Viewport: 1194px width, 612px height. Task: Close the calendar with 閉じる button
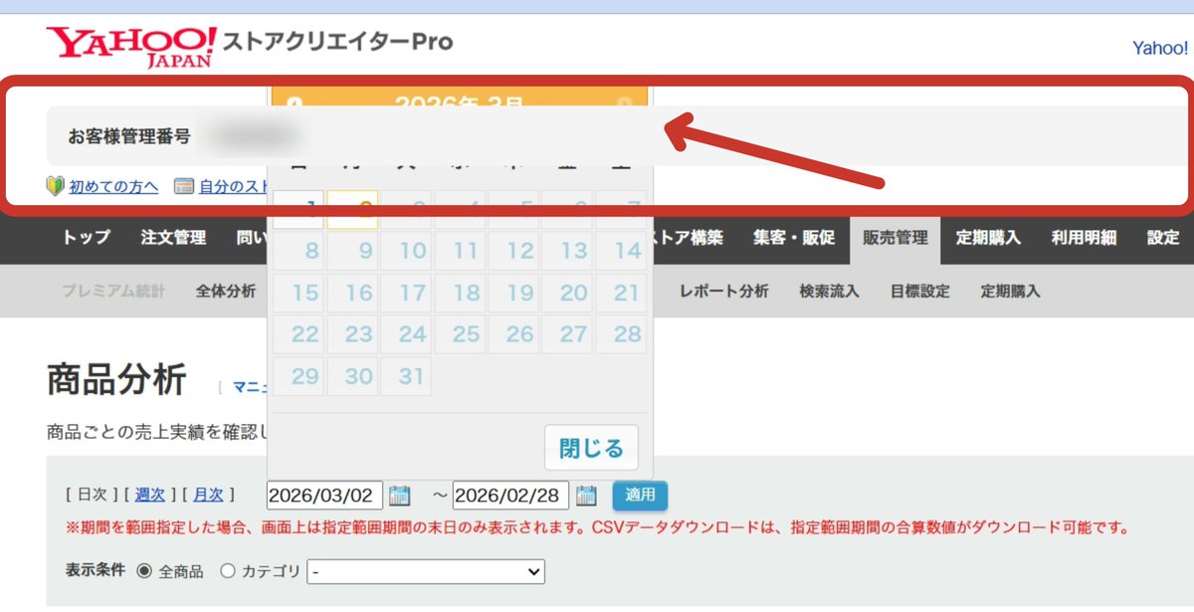591,448
